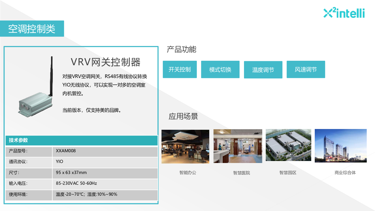Click the x²intelli logo
This screenshot has height=211, width=375.
[344, 13]
